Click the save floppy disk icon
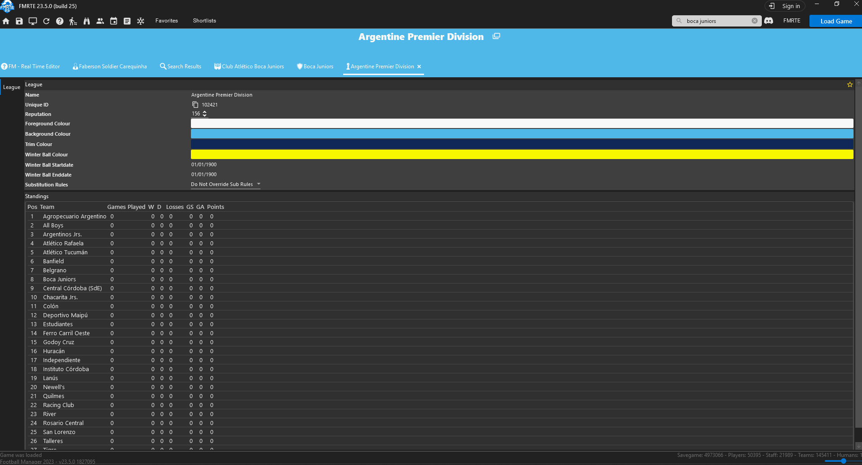Image resolution: width=862 pixels, height=465 pixels. pos(19,21)
